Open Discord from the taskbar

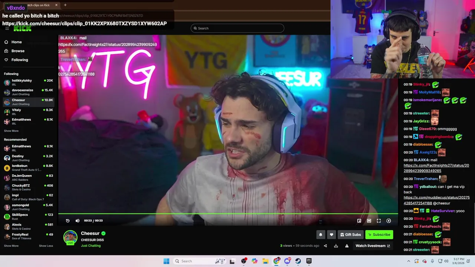(x=287, y=261)
